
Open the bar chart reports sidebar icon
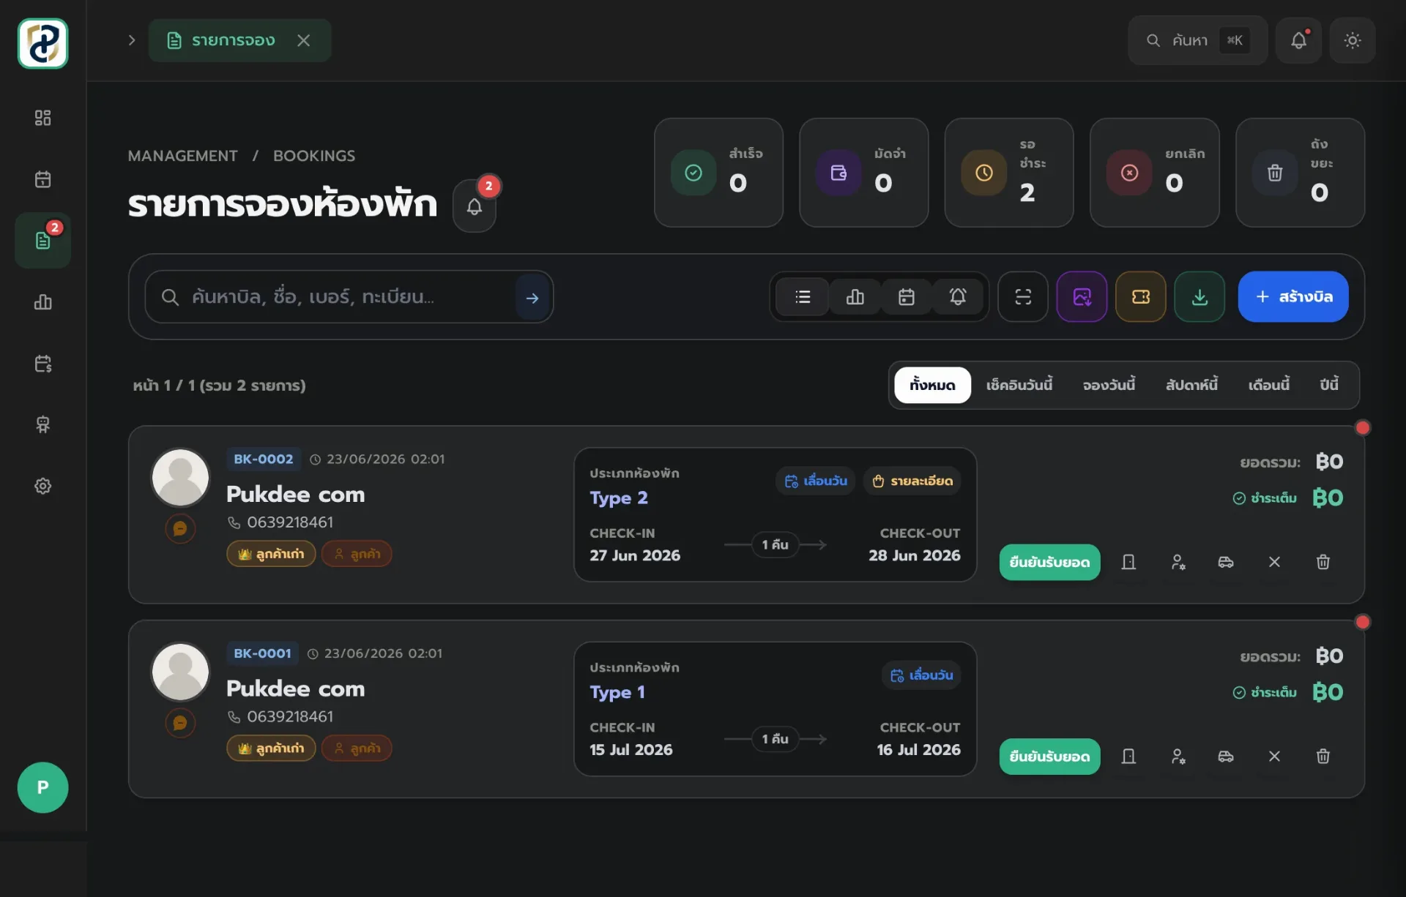[x=42, y=301]
